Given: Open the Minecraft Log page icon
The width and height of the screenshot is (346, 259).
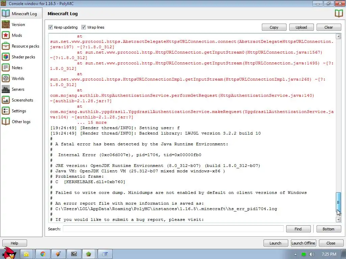Looking at the screenshot, I should [x=6, y=13].
